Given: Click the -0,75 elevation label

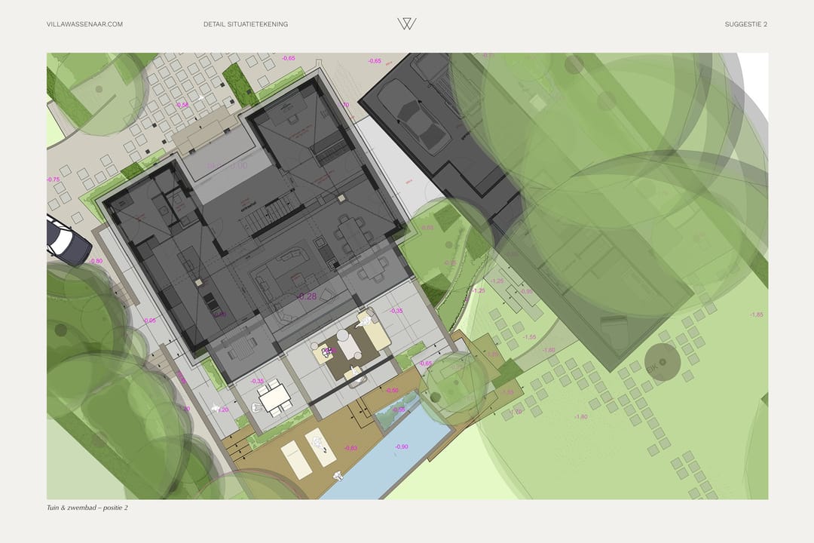Looking at the screenshot, I should 53,179.
